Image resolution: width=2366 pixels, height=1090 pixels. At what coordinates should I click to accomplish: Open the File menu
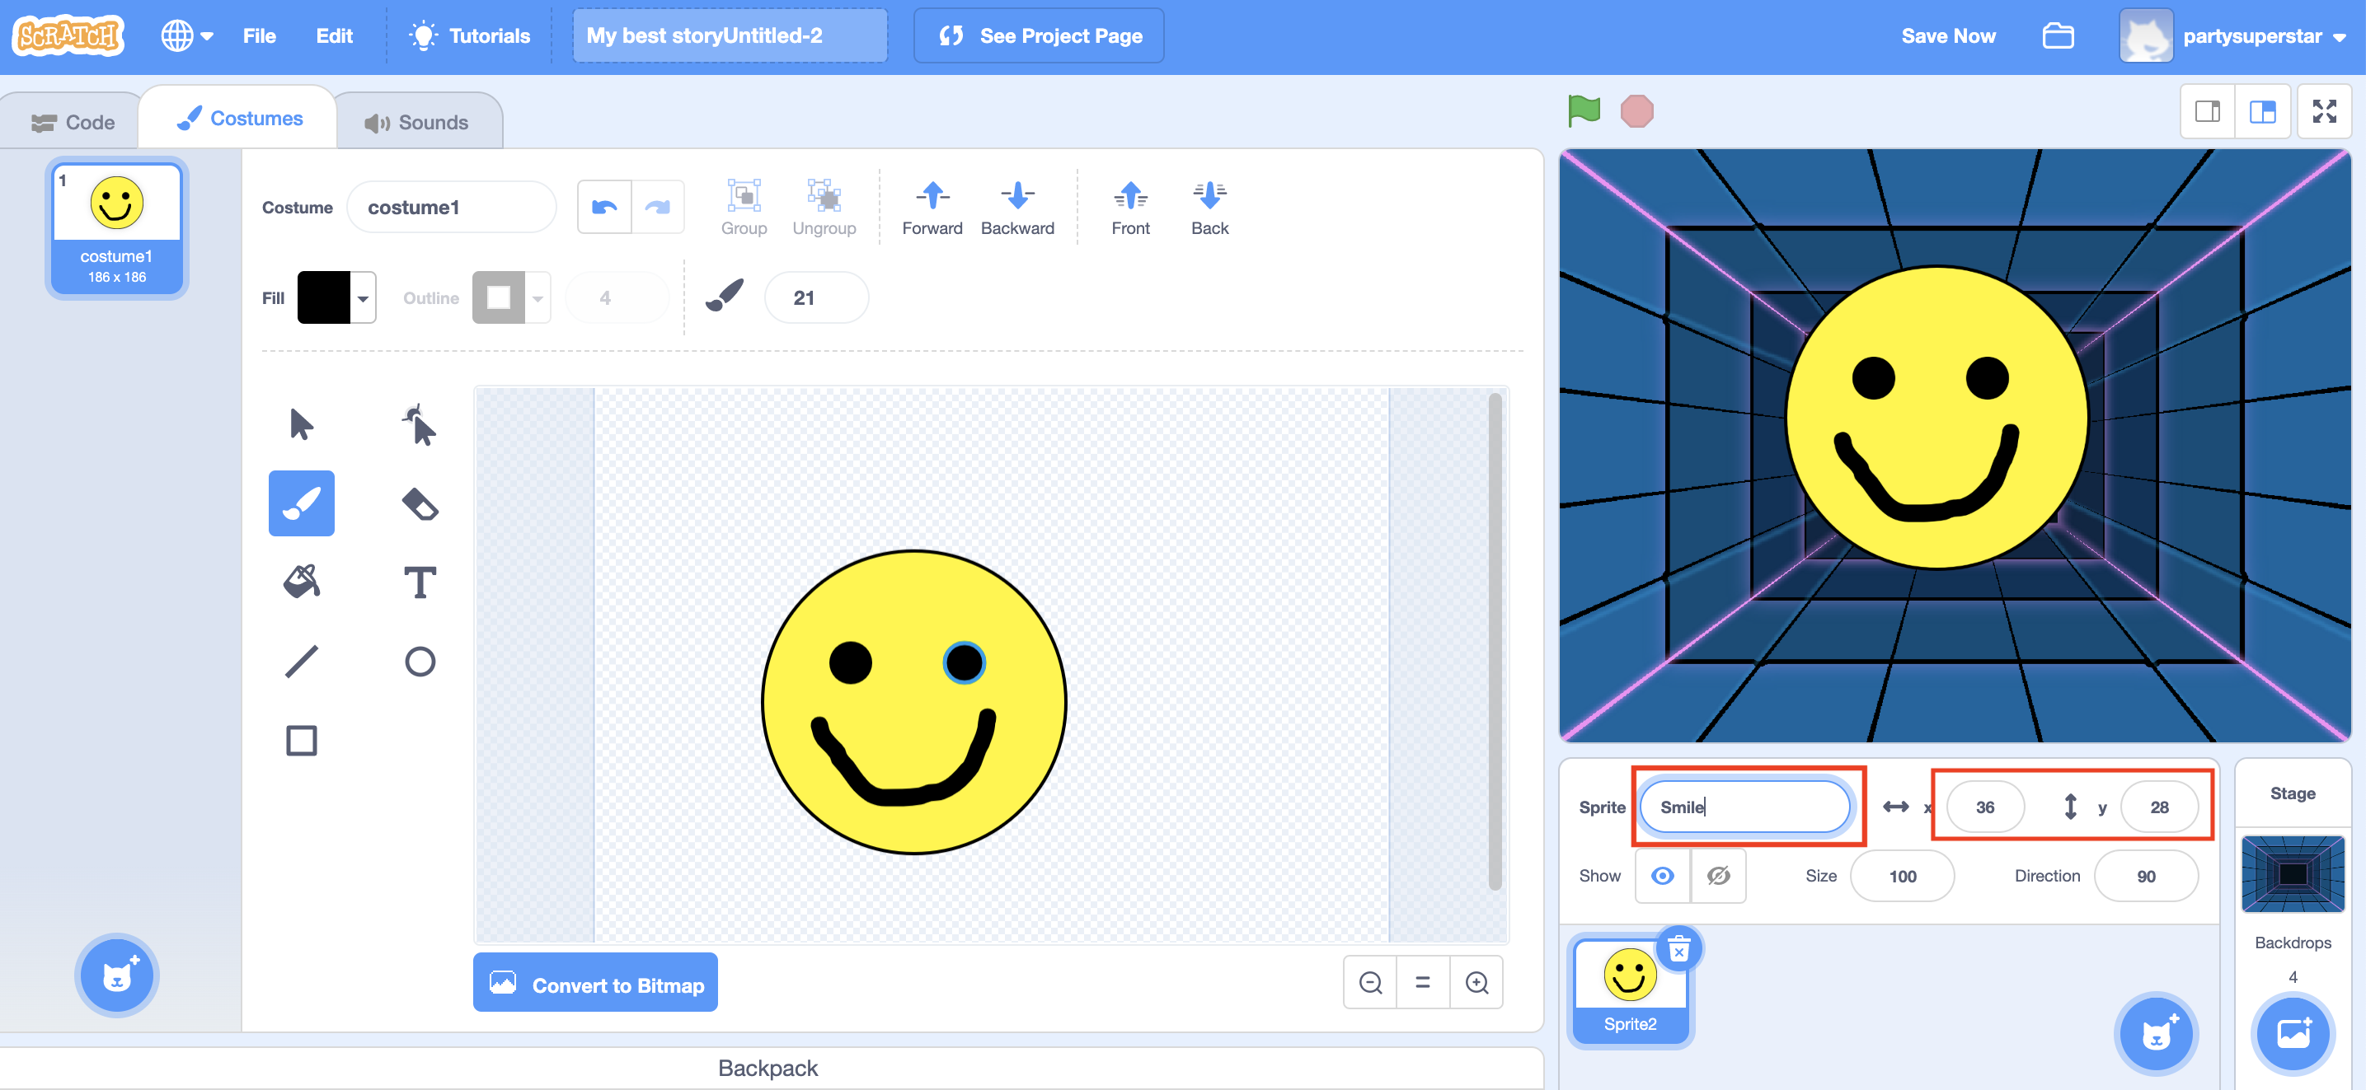[259, 35]
